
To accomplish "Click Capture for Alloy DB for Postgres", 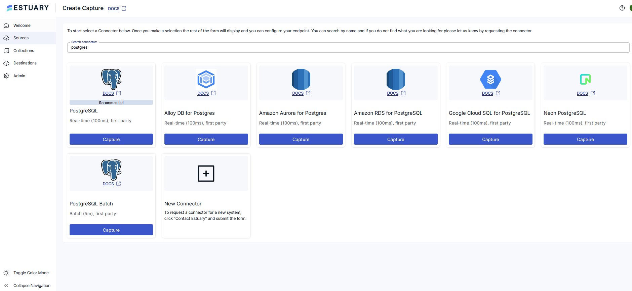I will [206, 139].
